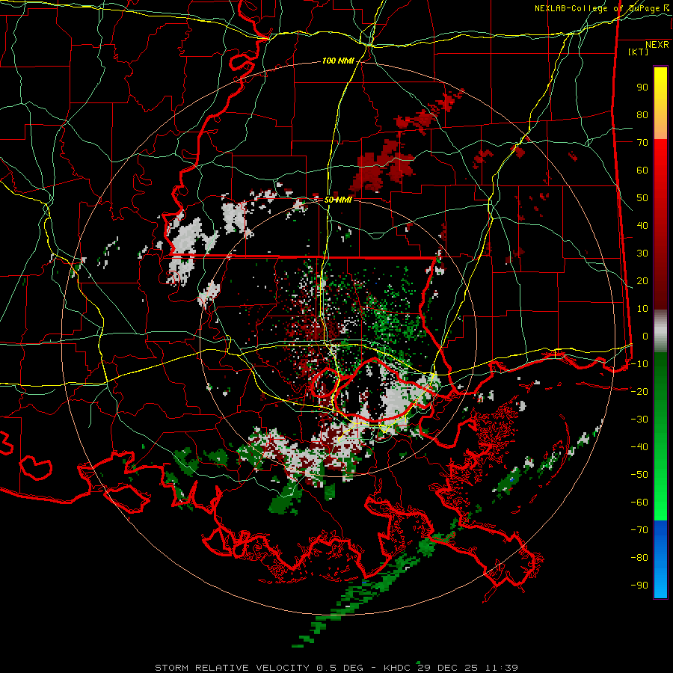
Task: Click the 100 NMI range ring label
Action: [338, 61]
